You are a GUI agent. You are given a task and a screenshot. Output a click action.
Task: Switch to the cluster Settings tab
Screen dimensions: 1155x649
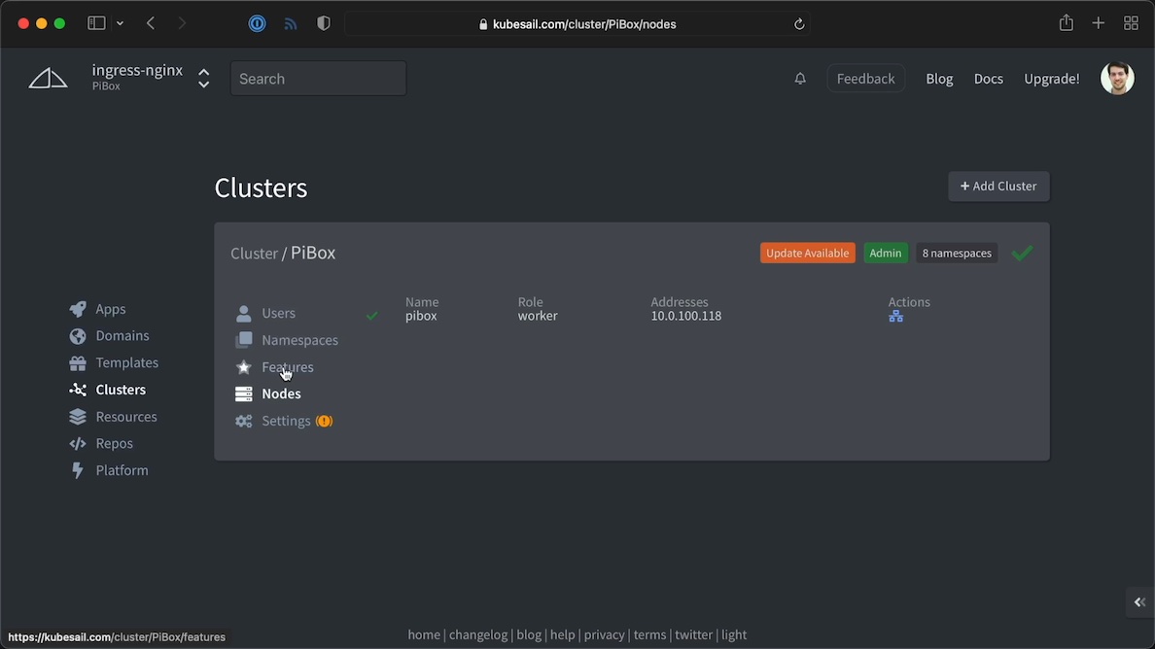[286, 421]
